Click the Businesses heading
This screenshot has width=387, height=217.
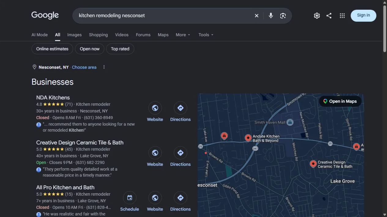[x=52, y=82]
